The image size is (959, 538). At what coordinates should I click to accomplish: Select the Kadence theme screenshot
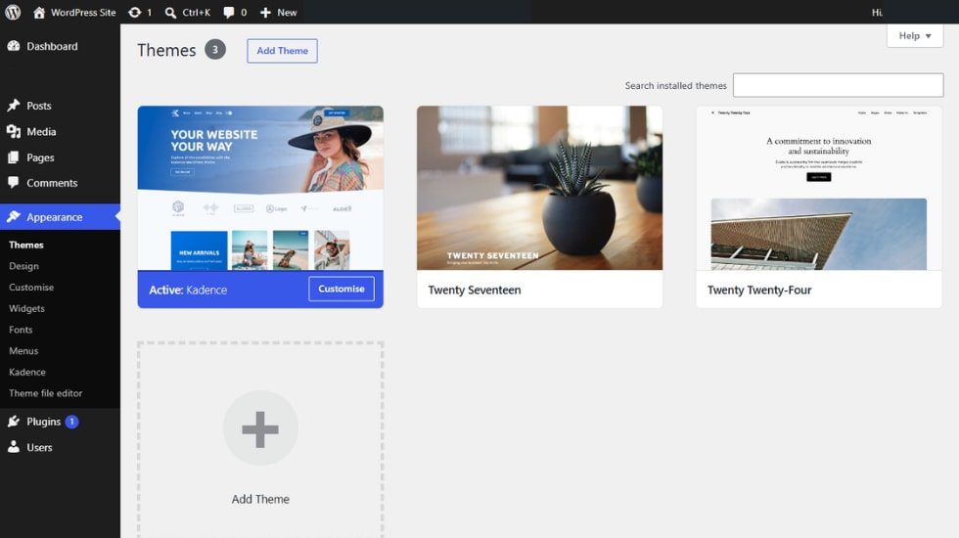point(260,188)
